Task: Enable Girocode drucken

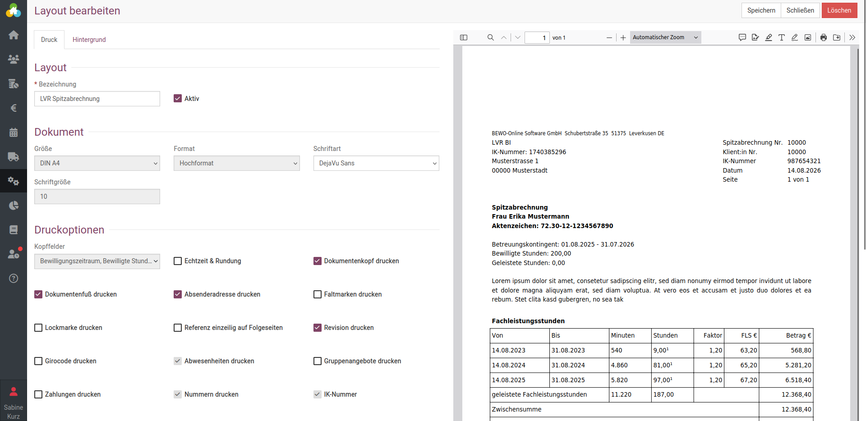Action: coord(38,361)
